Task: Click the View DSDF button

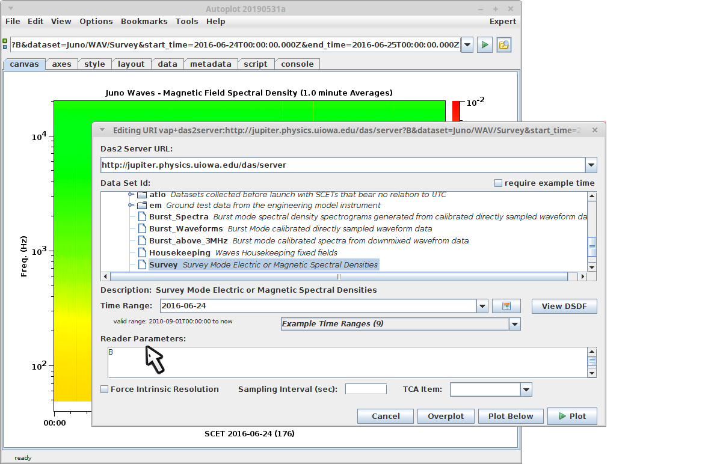Action: tap(564, 307)
